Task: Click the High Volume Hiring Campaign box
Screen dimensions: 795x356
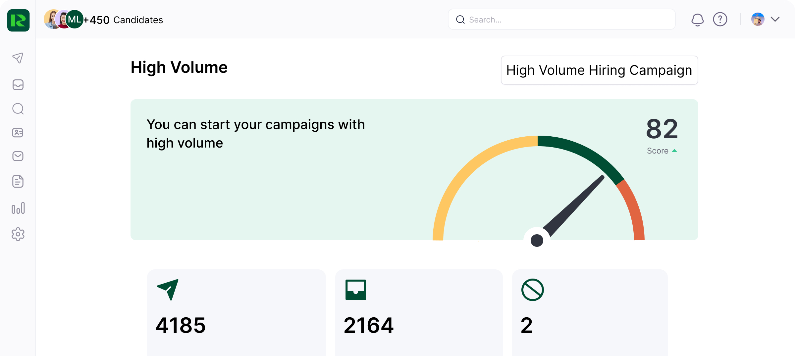Action: point(599,70)
